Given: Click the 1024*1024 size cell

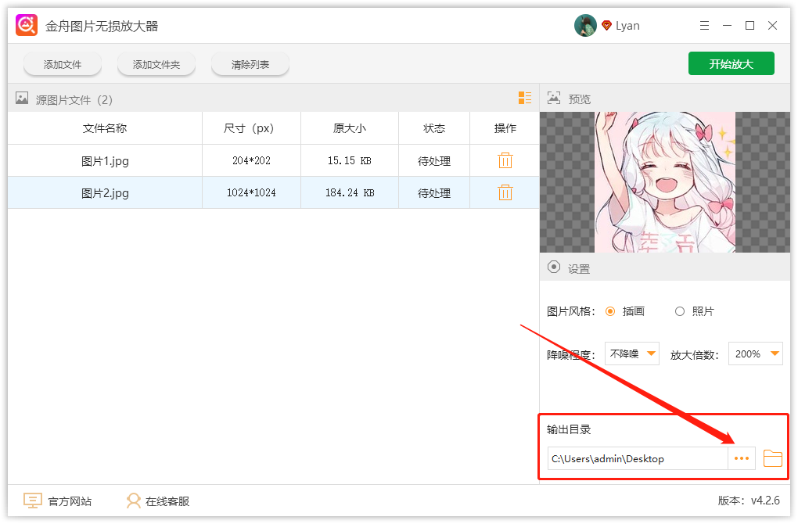Looking at the screenshot, I should (x=251, y=193).
